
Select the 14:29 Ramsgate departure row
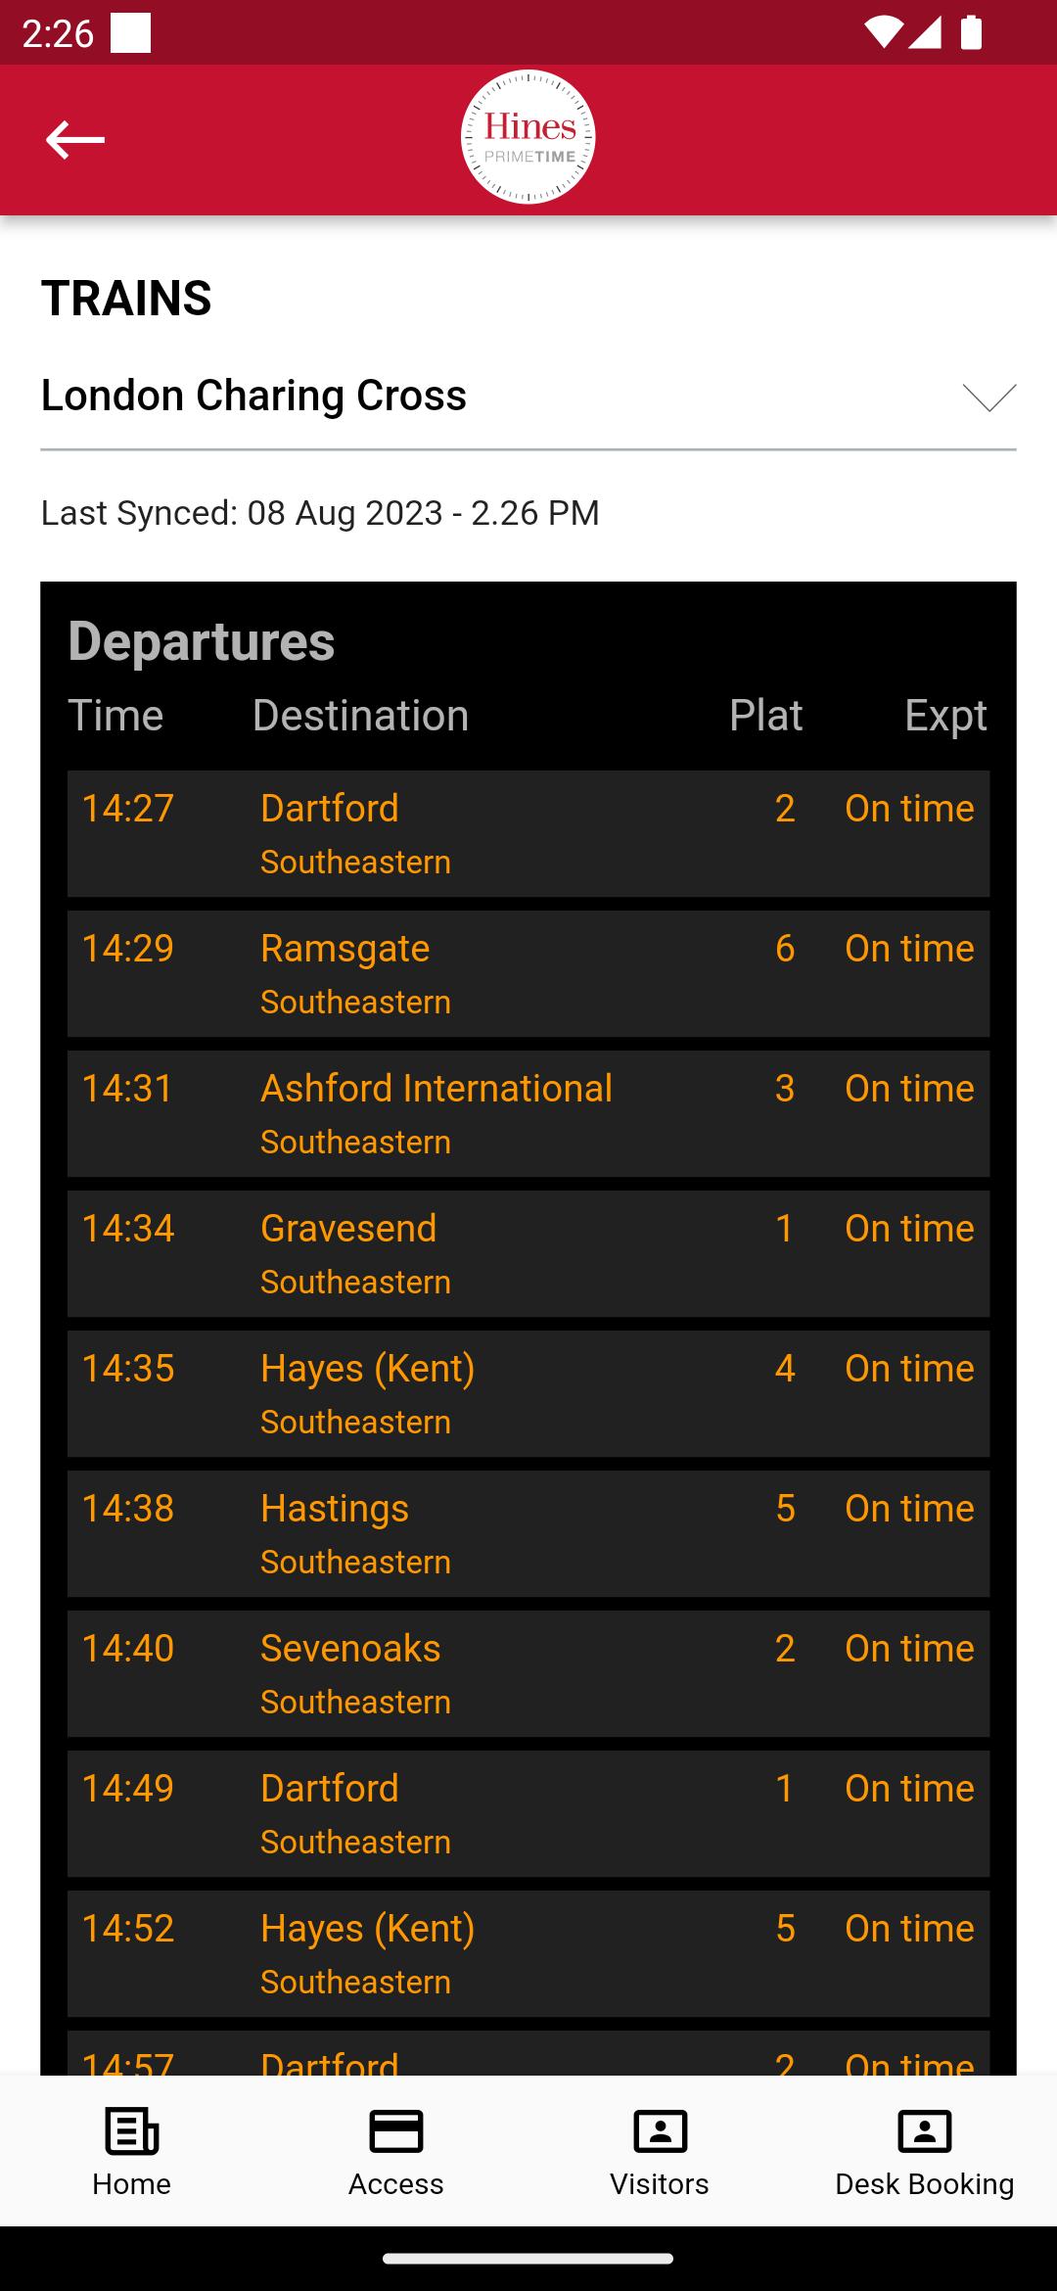pos(528,974)
